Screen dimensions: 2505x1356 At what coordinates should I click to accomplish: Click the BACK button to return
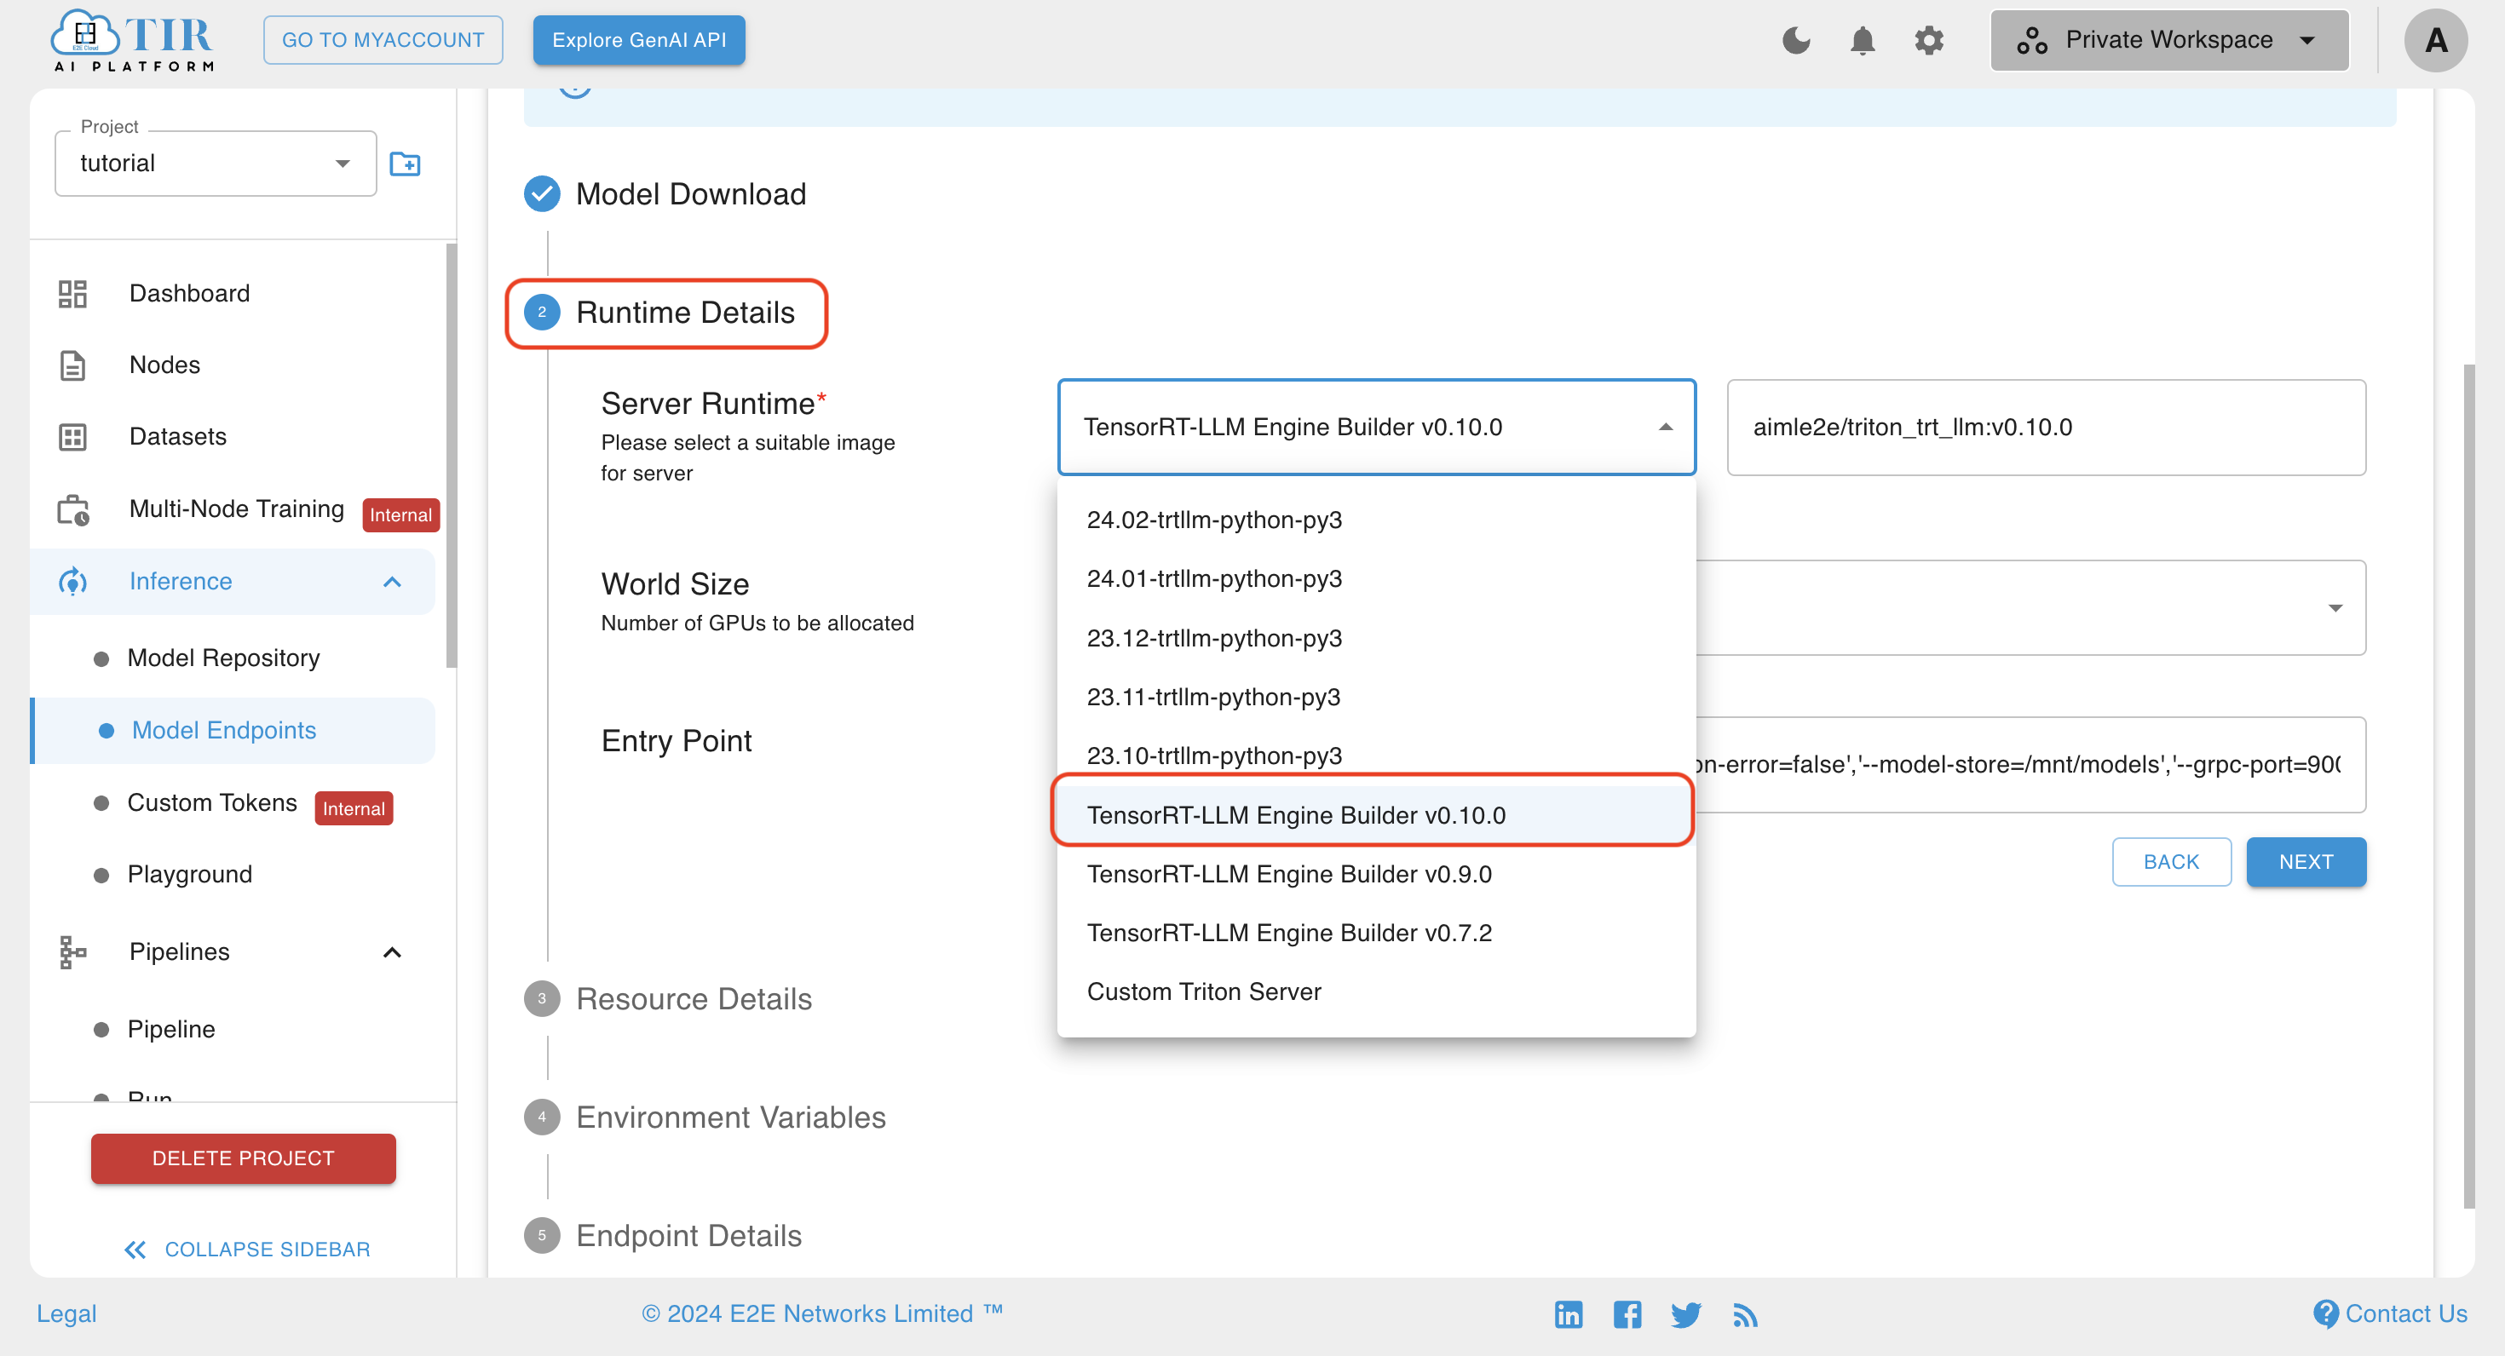click(x=2171, y=862)
